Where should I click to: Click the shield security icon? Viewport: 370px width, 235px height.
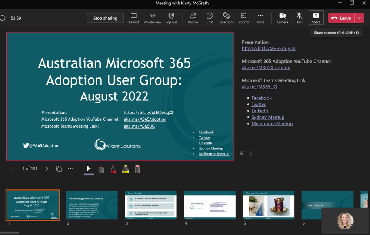pos(3,18)
